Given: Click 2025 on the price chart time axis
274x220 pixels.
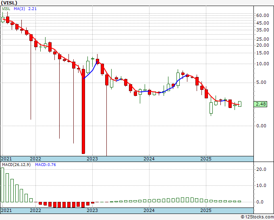Looking at the screenshot, I should tap(206, 159).
